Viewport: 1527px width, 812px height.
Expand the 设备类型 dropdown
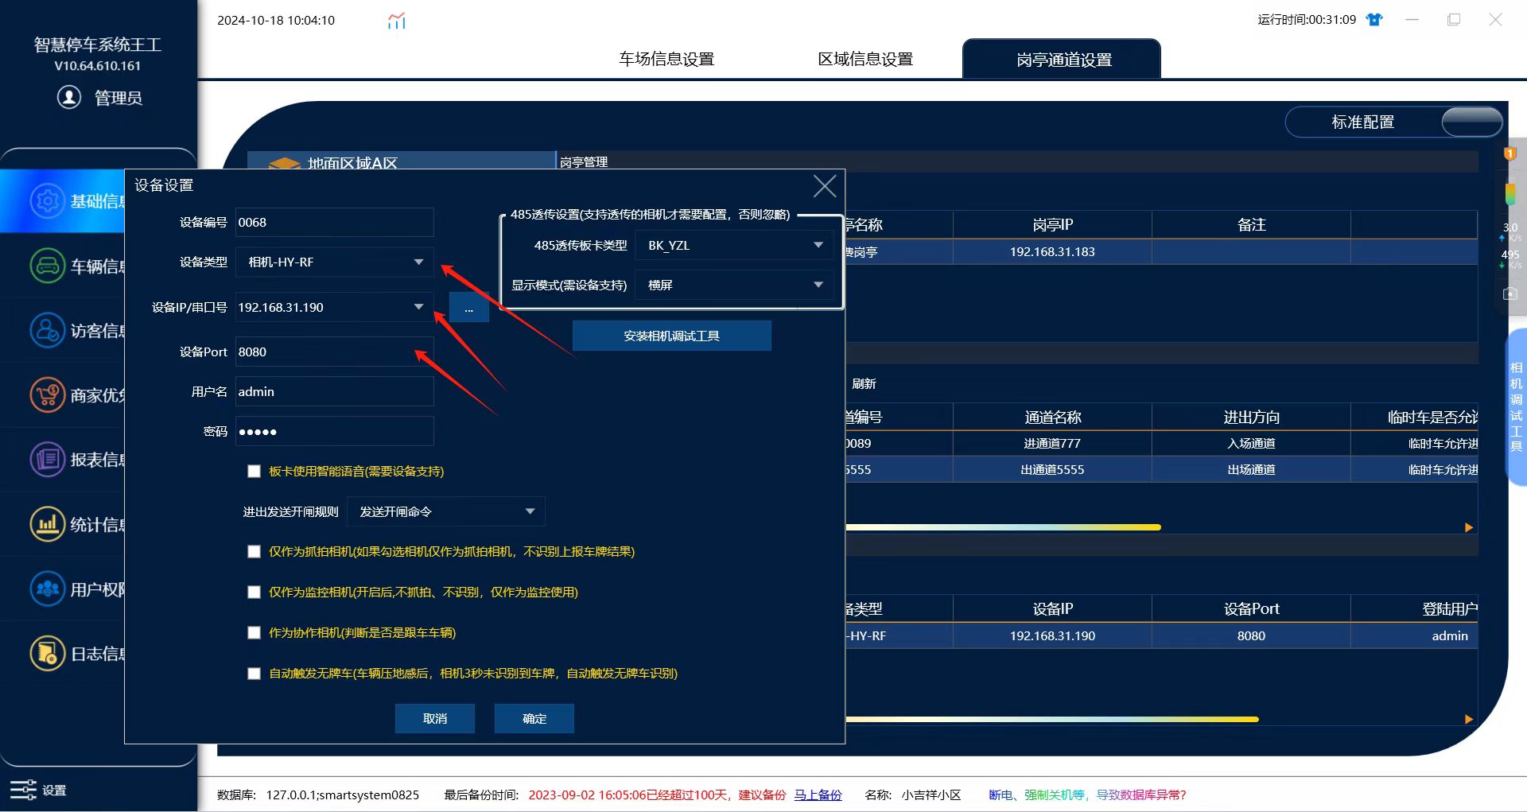click(335, 262)
